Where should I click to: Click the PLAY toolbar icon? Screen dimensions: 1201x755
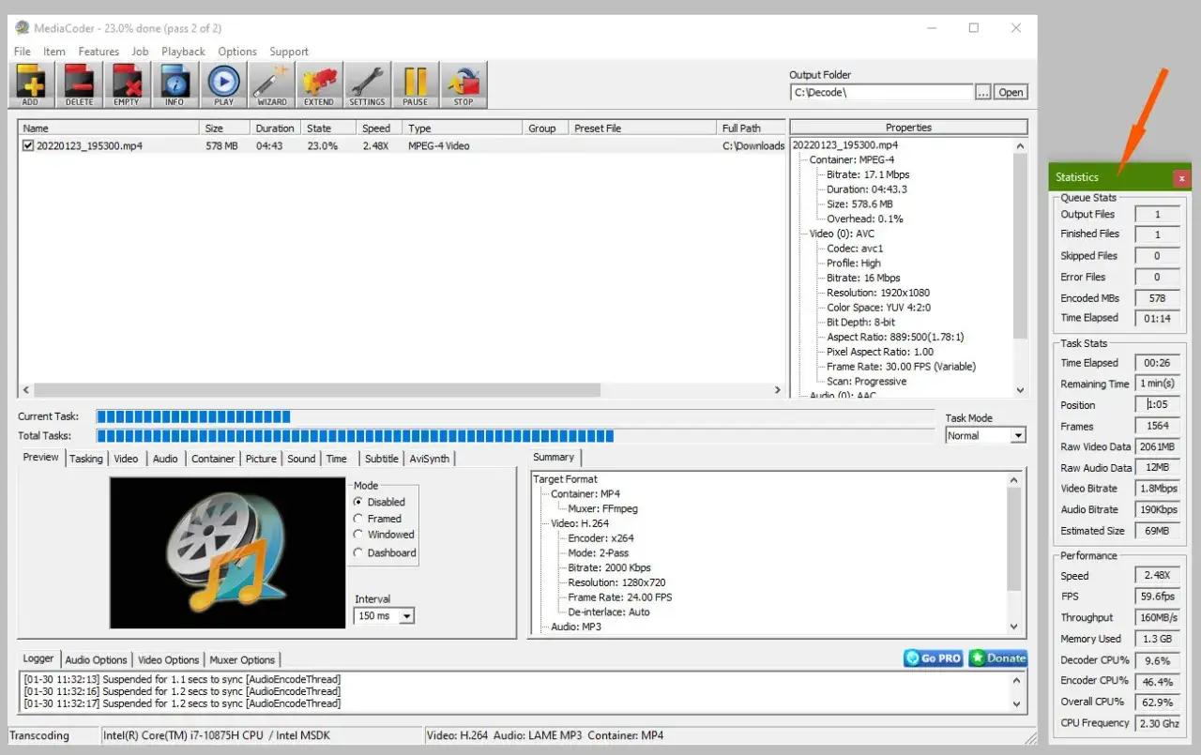223,85
